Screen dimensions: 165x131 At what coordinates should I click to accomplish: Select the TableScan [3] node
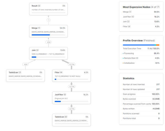[x=25, y=75]
